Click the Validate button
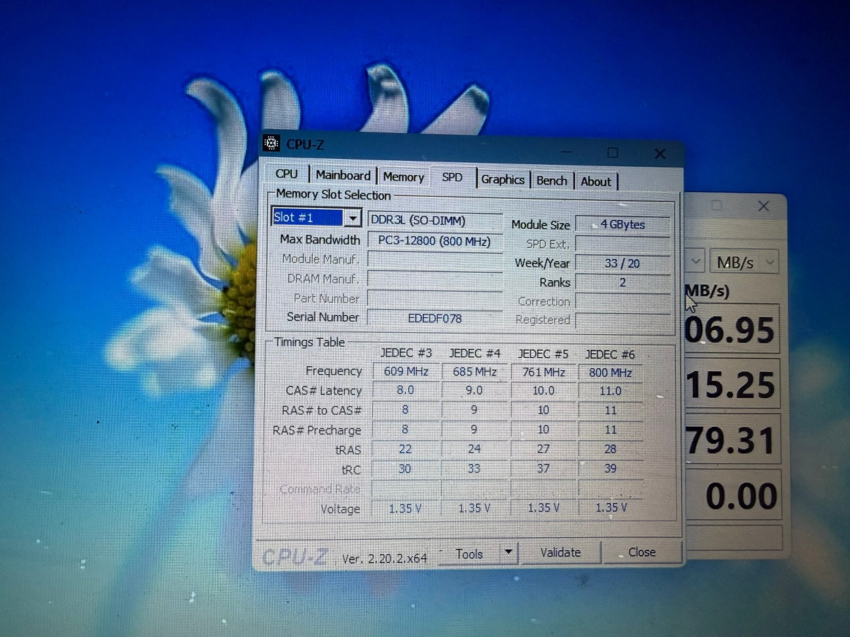Image resolution: width=850 pixels, height=637 pixels. (560, 553)
